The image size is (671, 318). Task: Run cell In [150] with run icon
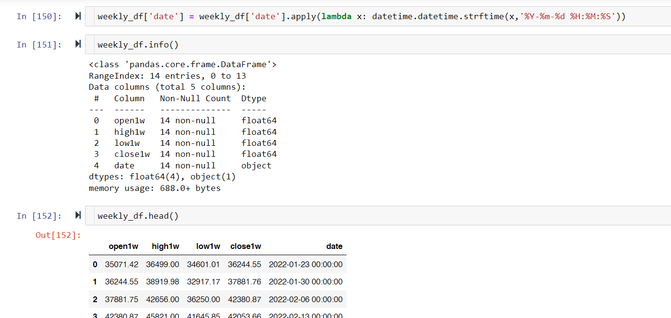click(78, 16)
